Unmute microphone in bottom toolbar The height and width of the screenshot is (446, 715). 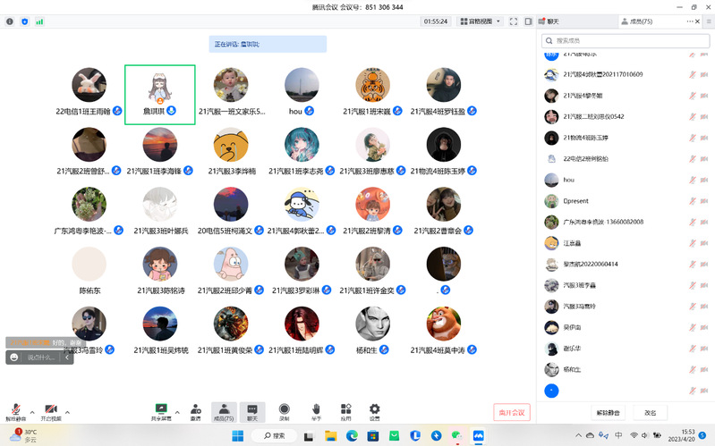tap(15, 410)
